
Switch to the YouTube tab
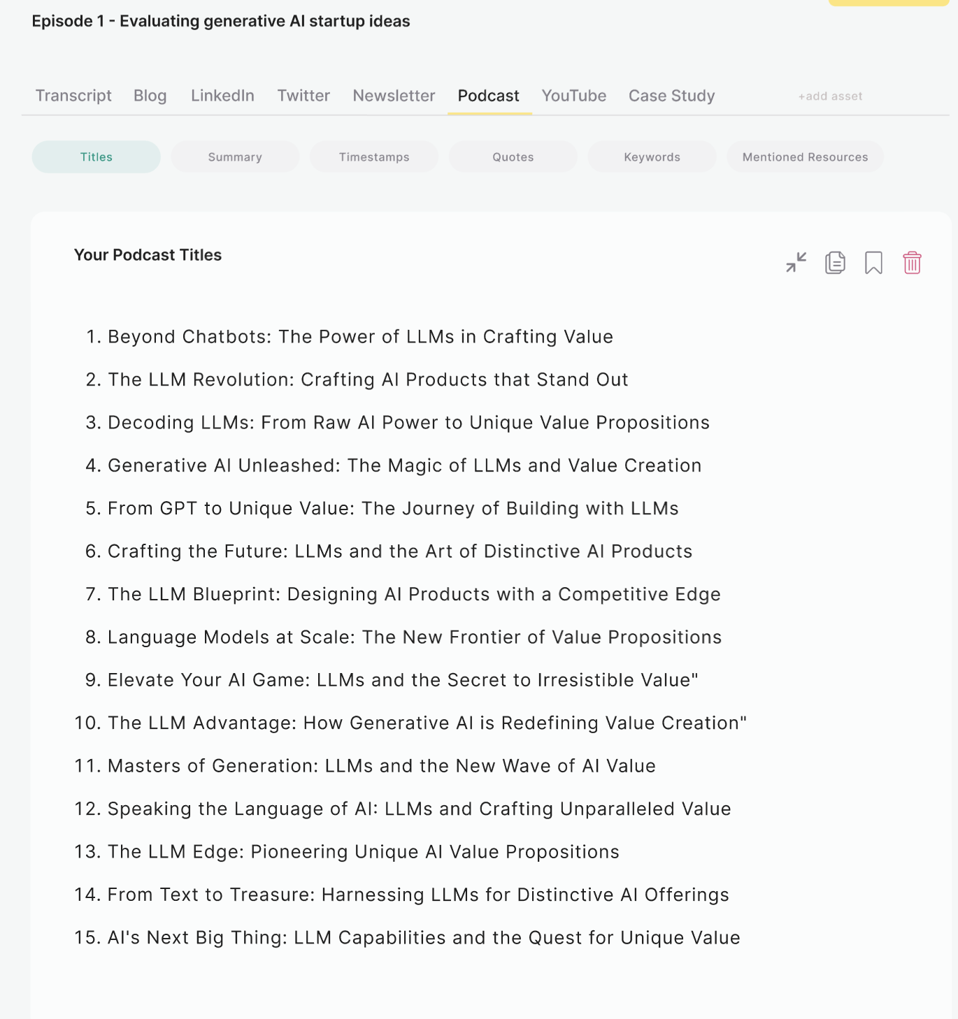click(x=573, y=96)
